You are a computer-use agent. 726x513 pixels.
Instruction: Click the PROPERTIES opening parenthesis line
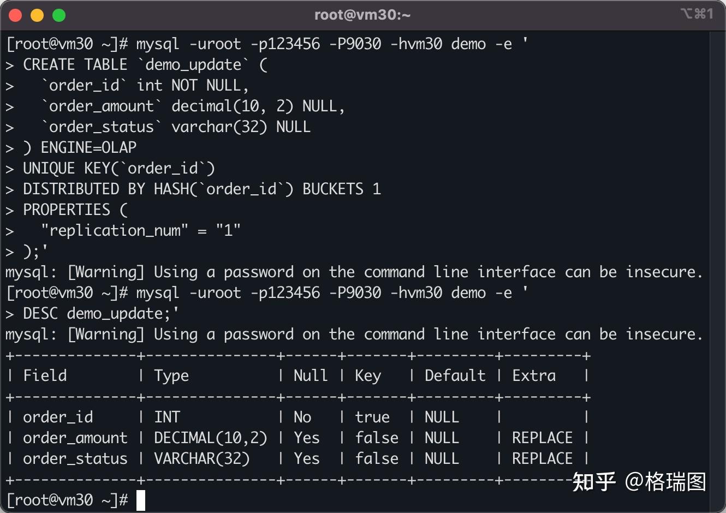[75, 210]
